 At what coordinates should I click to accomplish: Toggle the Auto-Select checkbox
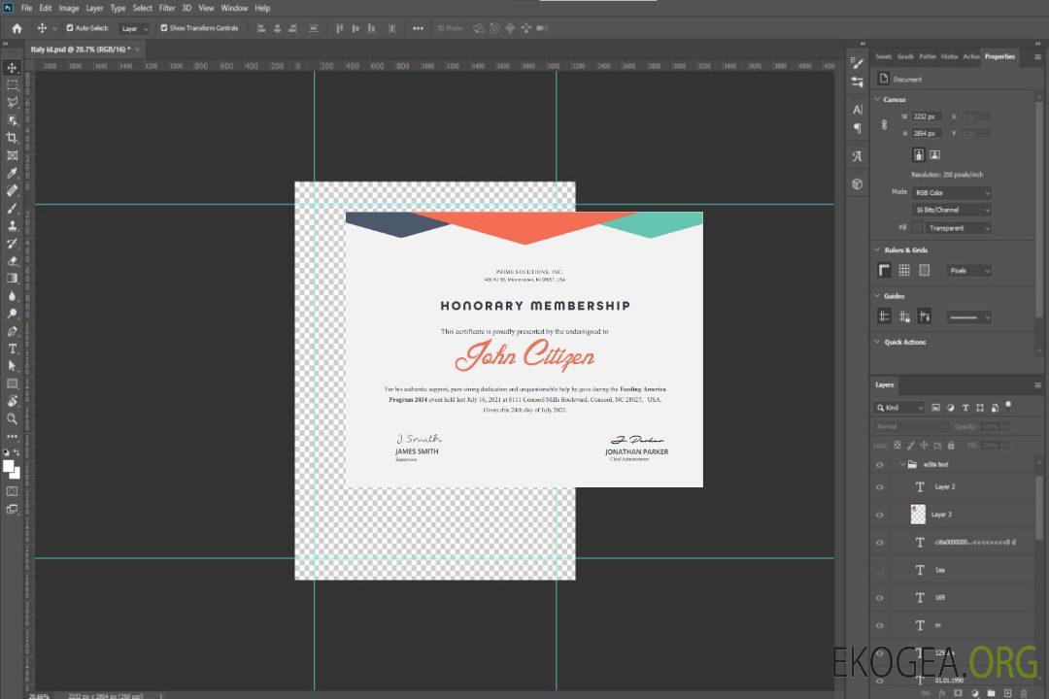[x=70, y=28]
